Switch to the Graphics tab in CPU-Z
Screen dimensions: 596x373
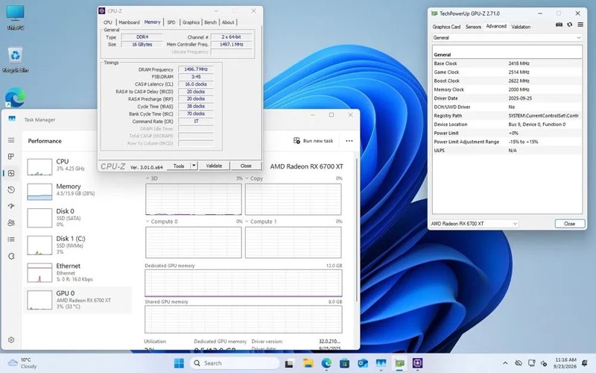pyautogui.click(x=191, y=22)
